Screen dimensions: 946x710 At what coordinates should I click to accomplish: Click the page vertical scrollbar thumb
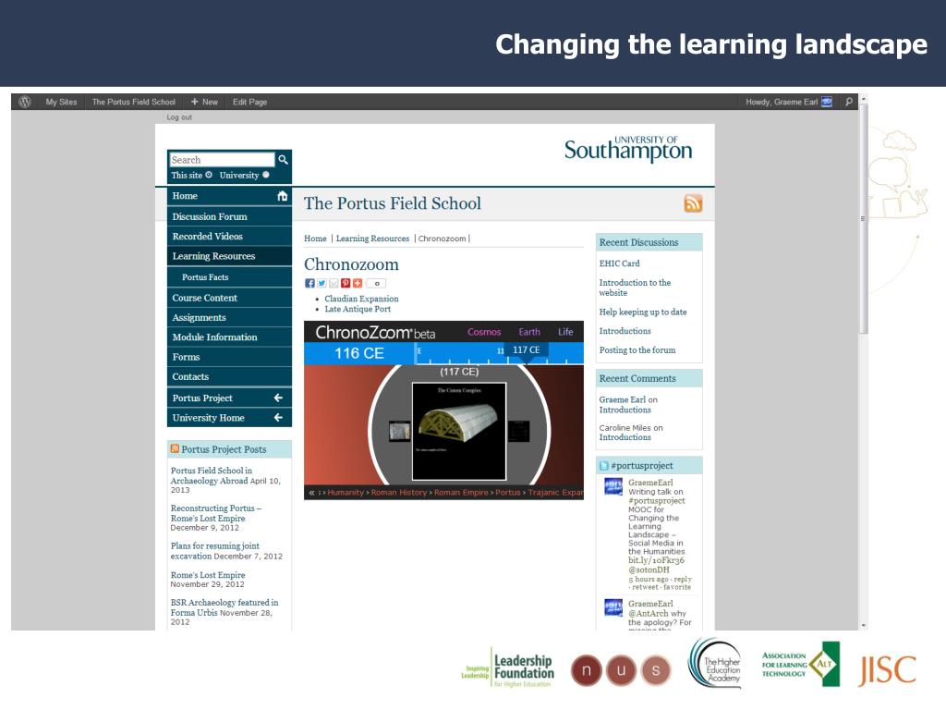point(864,218)
